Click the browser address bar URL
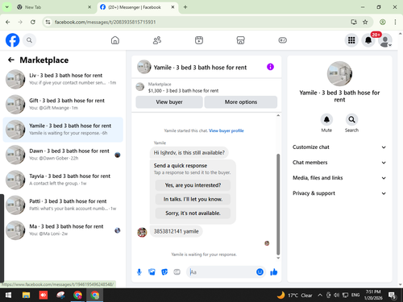Image resolution: width=403 pixels, height=302 pixels. 106,22
